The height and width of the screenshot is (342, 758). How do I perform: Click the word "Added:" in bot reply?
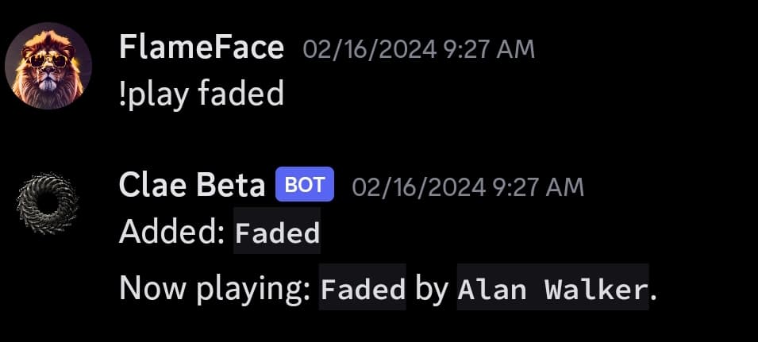[x=171, y=232]
